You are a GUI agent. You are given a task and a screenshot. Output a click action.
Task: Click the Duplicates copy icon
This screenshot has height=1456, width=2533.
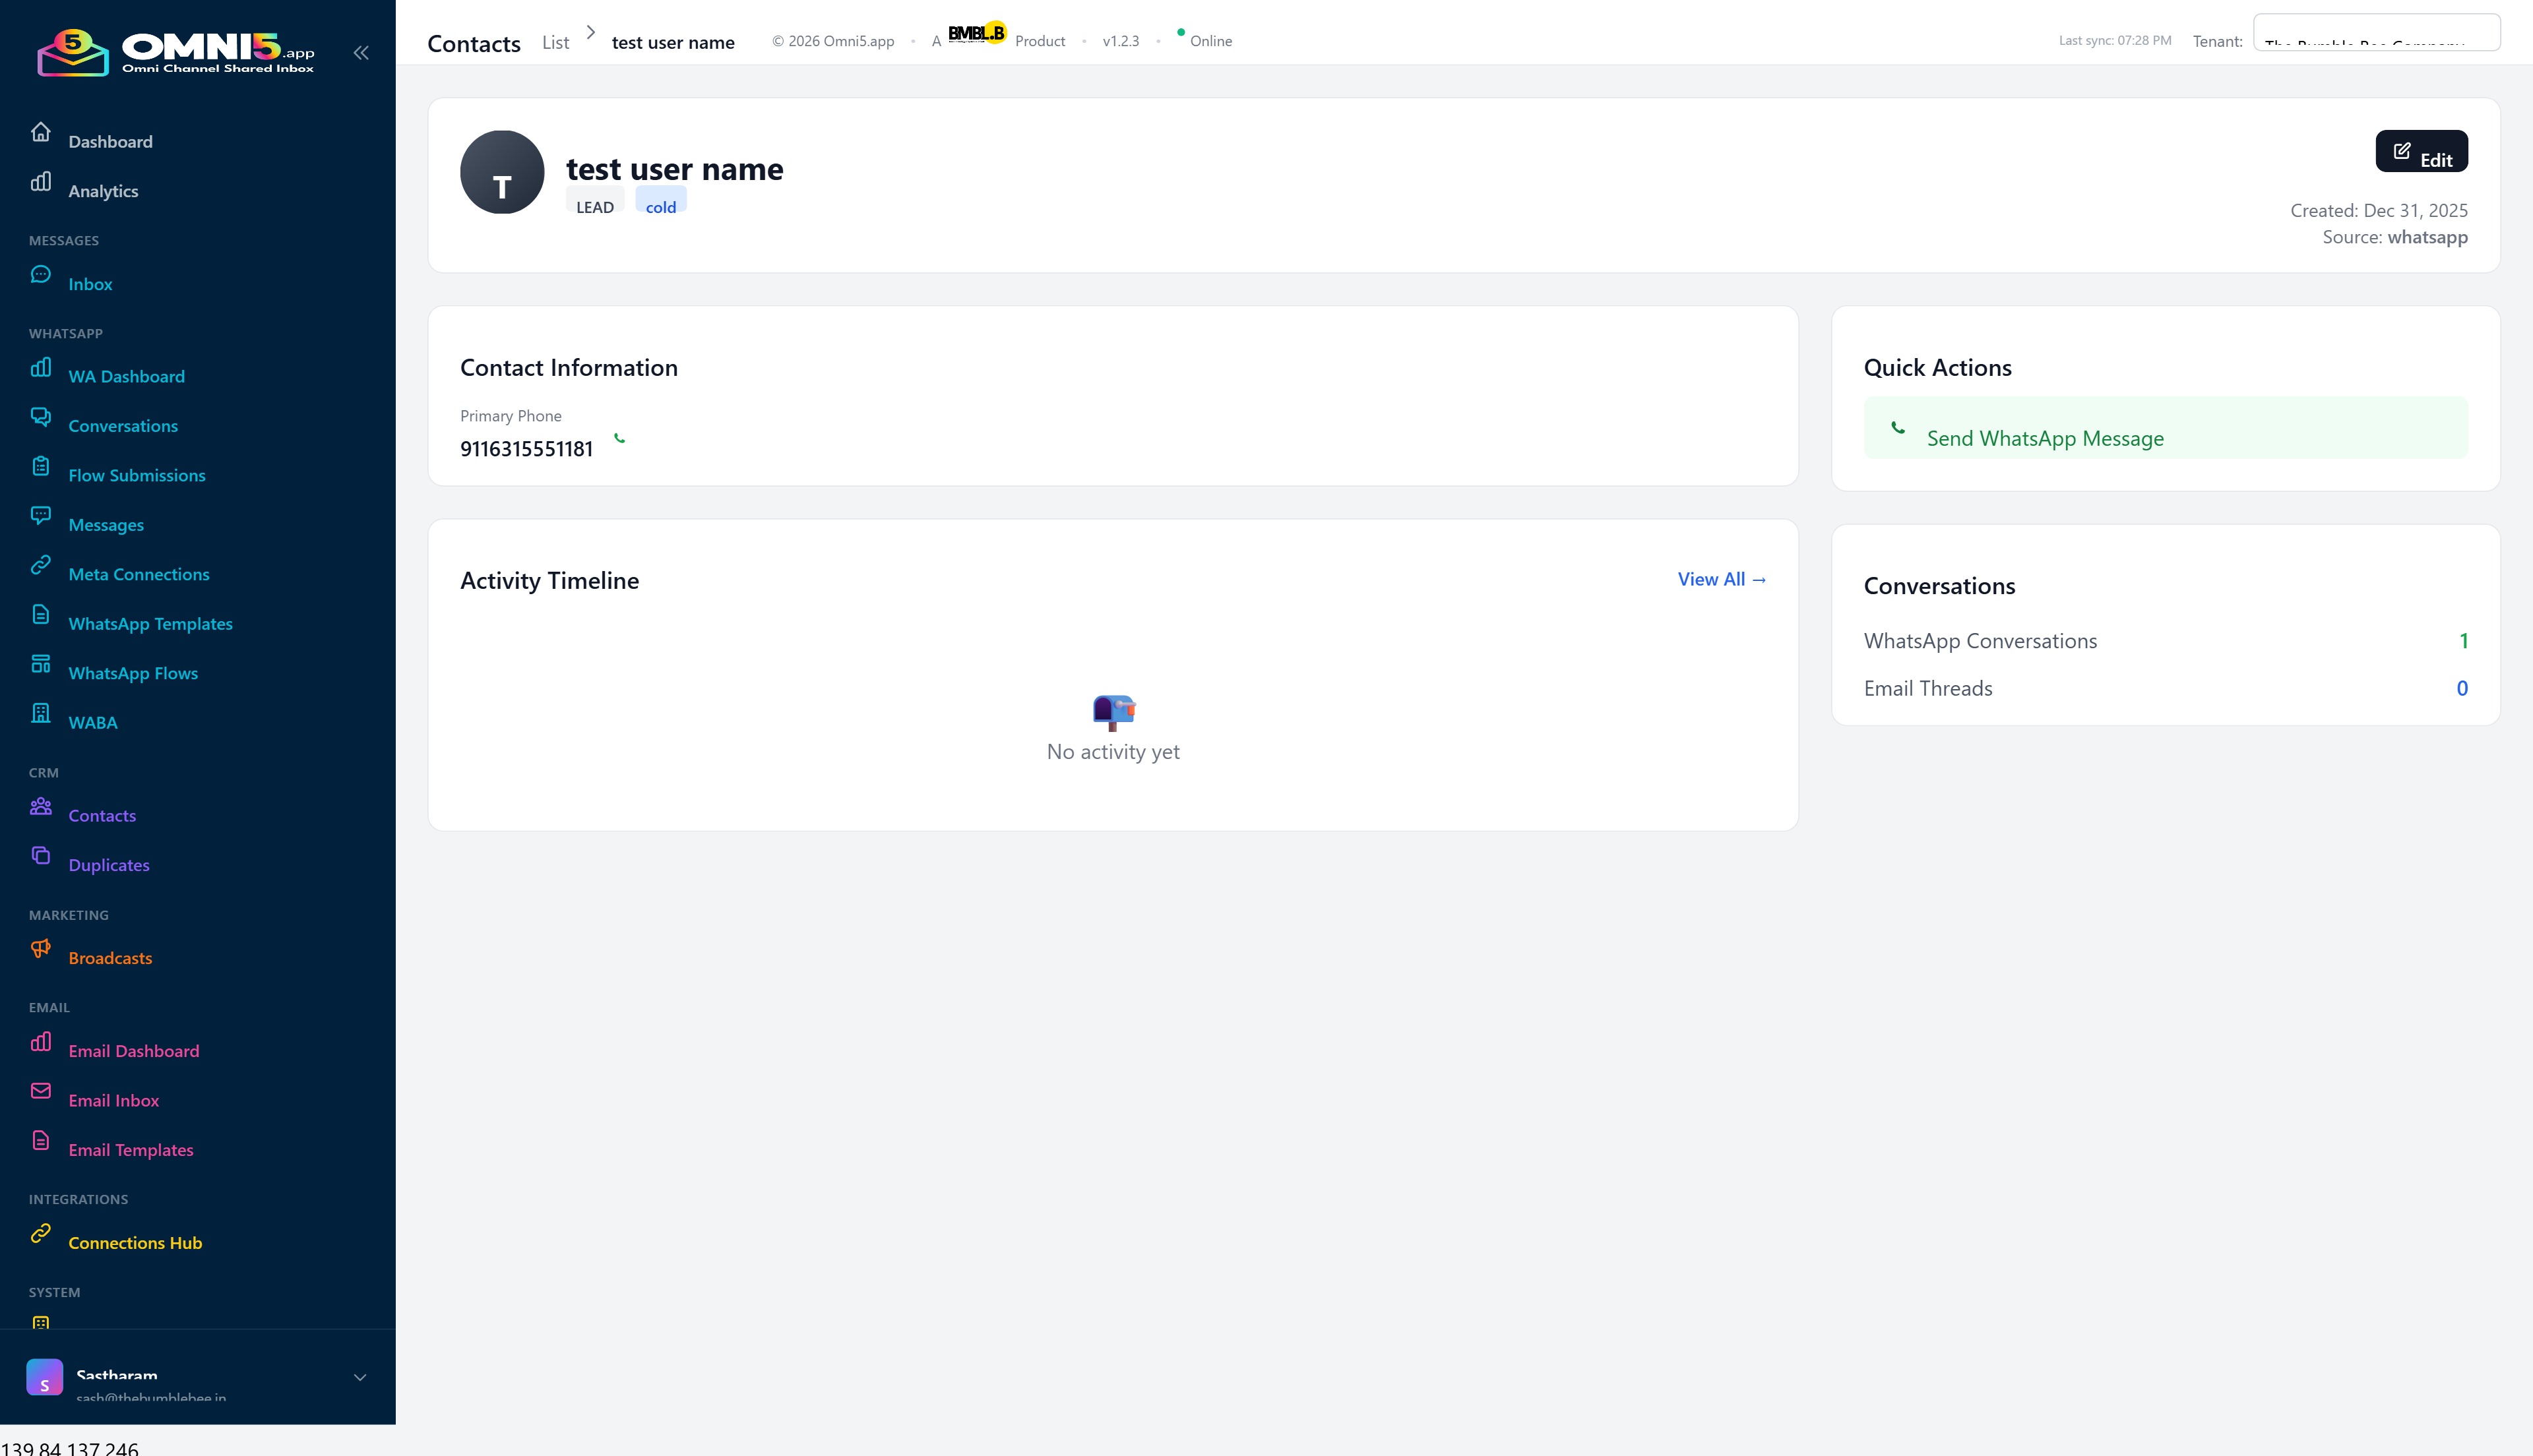pyautogui.click(x=41, y=855)
